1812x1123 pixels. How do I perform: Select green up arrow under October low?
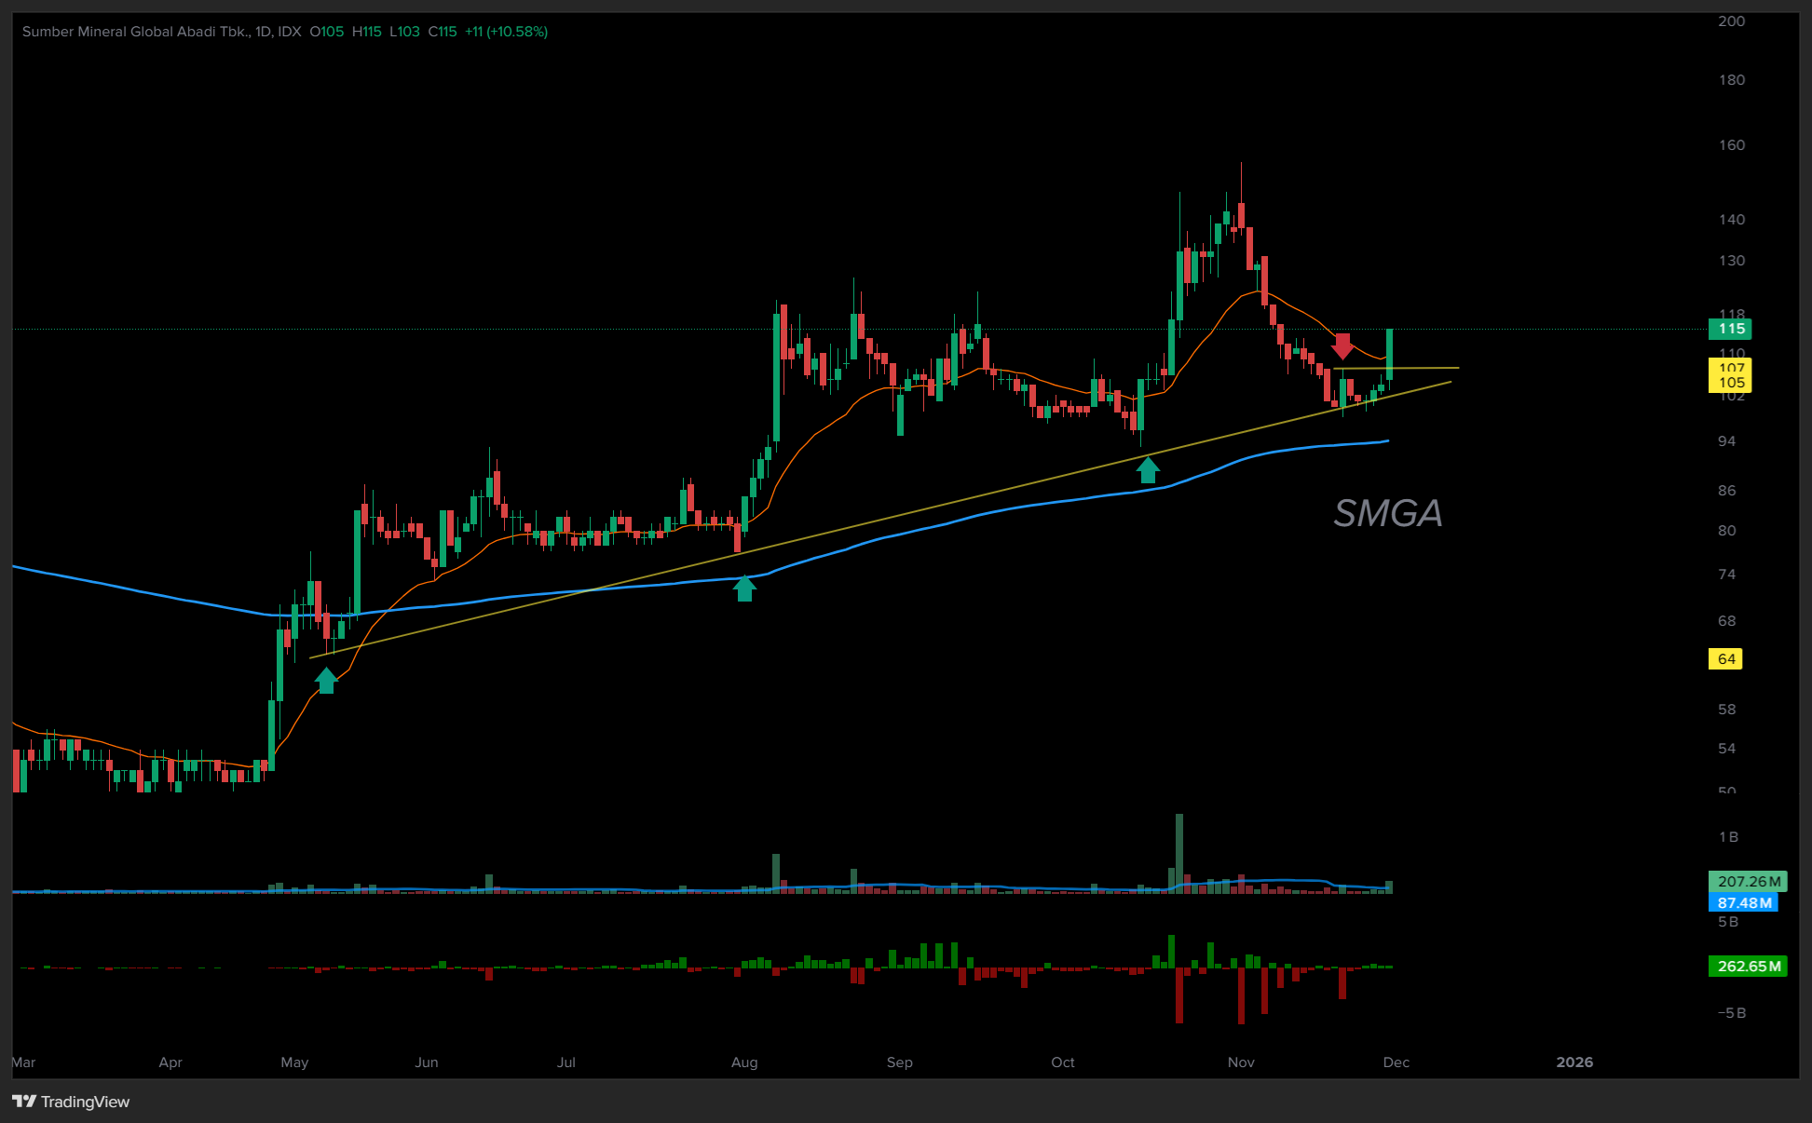[1148, 470]
